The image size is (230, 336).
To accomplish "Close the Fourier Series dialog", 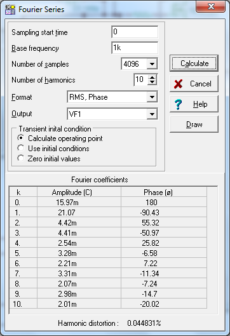I will click(210, 6).
